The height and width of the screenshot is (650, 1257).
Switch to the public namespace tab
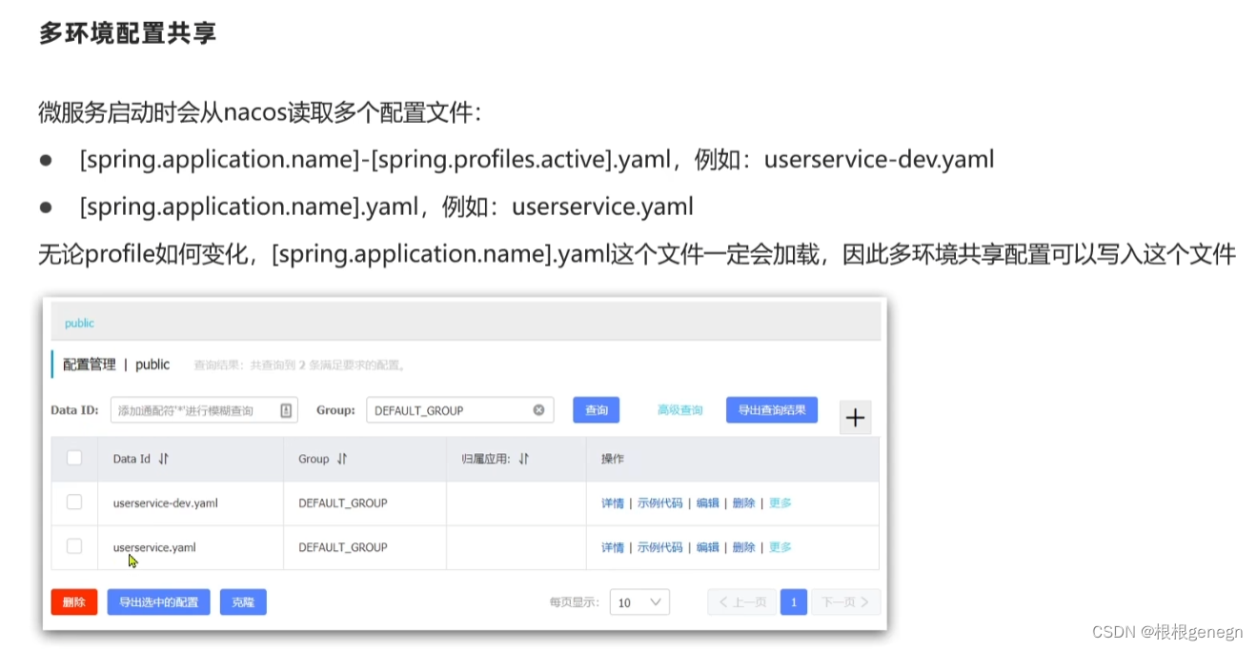[79, 323]
